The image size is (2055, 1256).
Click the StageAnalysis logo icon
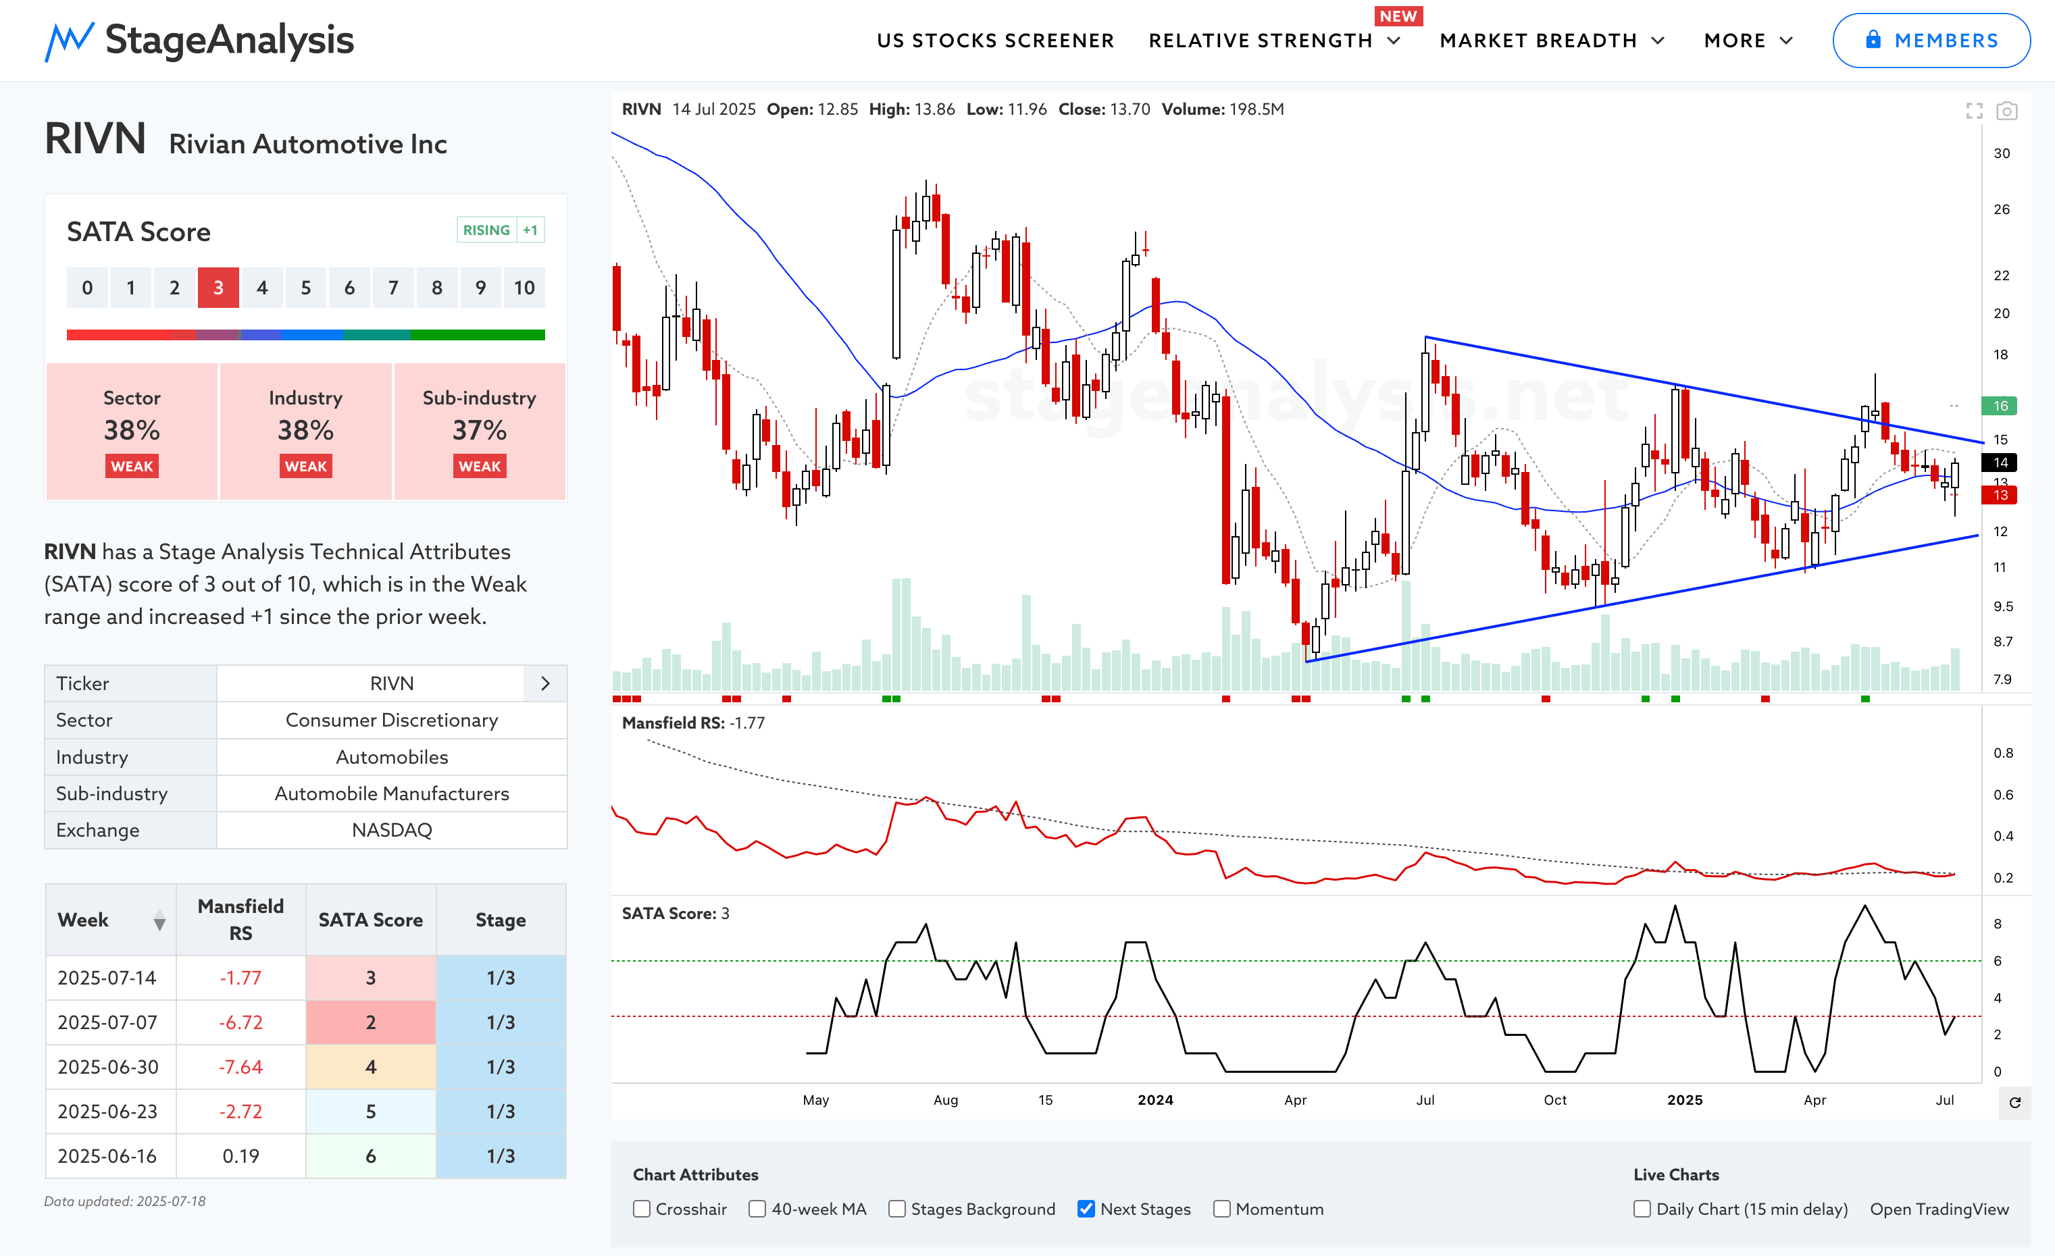point(68,41)
